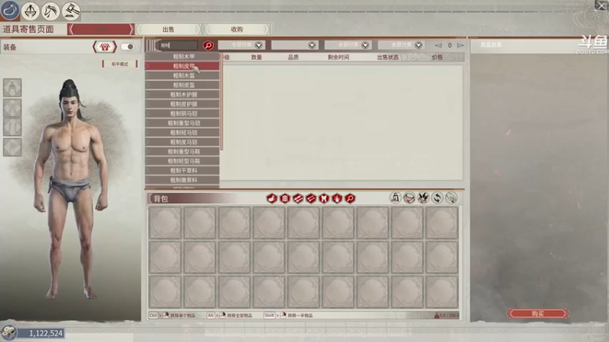Select 粗制木甲 suggestion
This screenshot has width=609, height=342.
[x=182, y=56]
